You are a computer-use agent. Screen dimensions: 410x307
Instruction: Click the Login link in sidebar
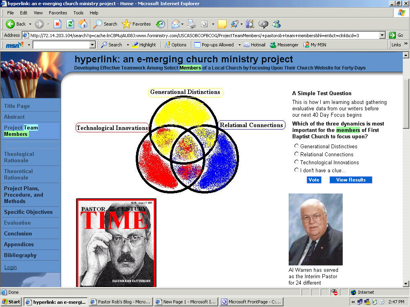pos(10,267)
